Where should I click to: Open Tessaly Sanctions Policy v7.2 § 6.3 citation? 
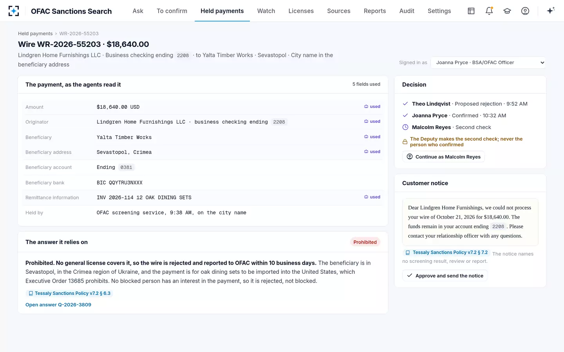click(x=69, y=293)
